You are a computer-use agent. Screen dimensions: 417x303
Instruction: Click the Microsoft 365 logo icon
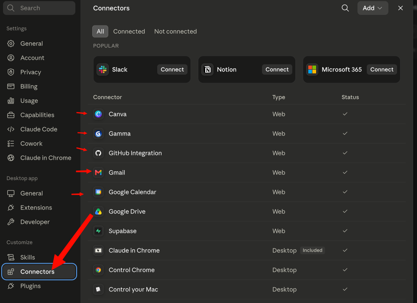pos(312,70)
